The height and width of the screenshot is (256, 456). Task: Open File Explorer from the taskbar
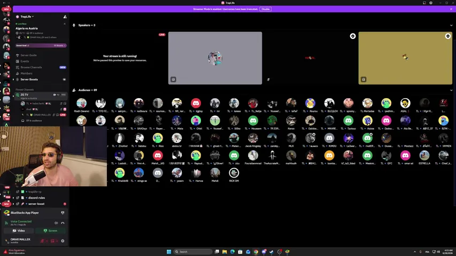click(x=225, y=252)
